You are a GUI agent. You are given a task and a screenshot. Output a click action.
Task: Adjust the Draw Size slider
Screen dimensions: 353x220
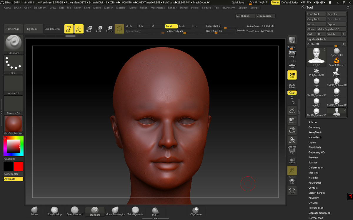[225, 31]
